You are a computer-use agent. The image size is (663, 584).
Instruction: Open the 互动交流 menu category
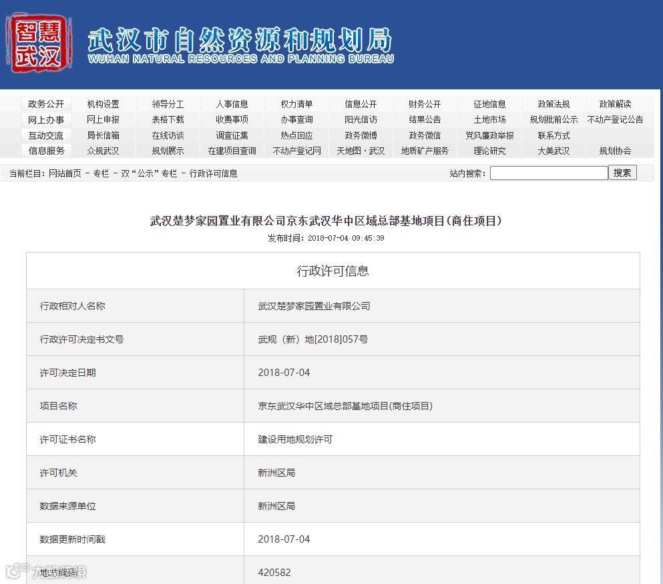[46, 135]
